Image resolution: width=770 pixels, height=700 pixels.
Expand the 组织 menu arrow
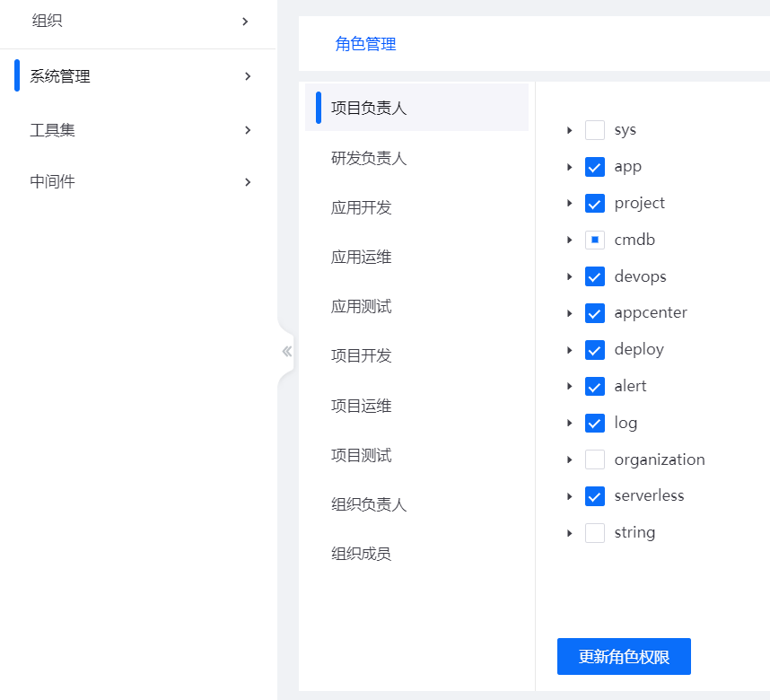coord(245,22)
